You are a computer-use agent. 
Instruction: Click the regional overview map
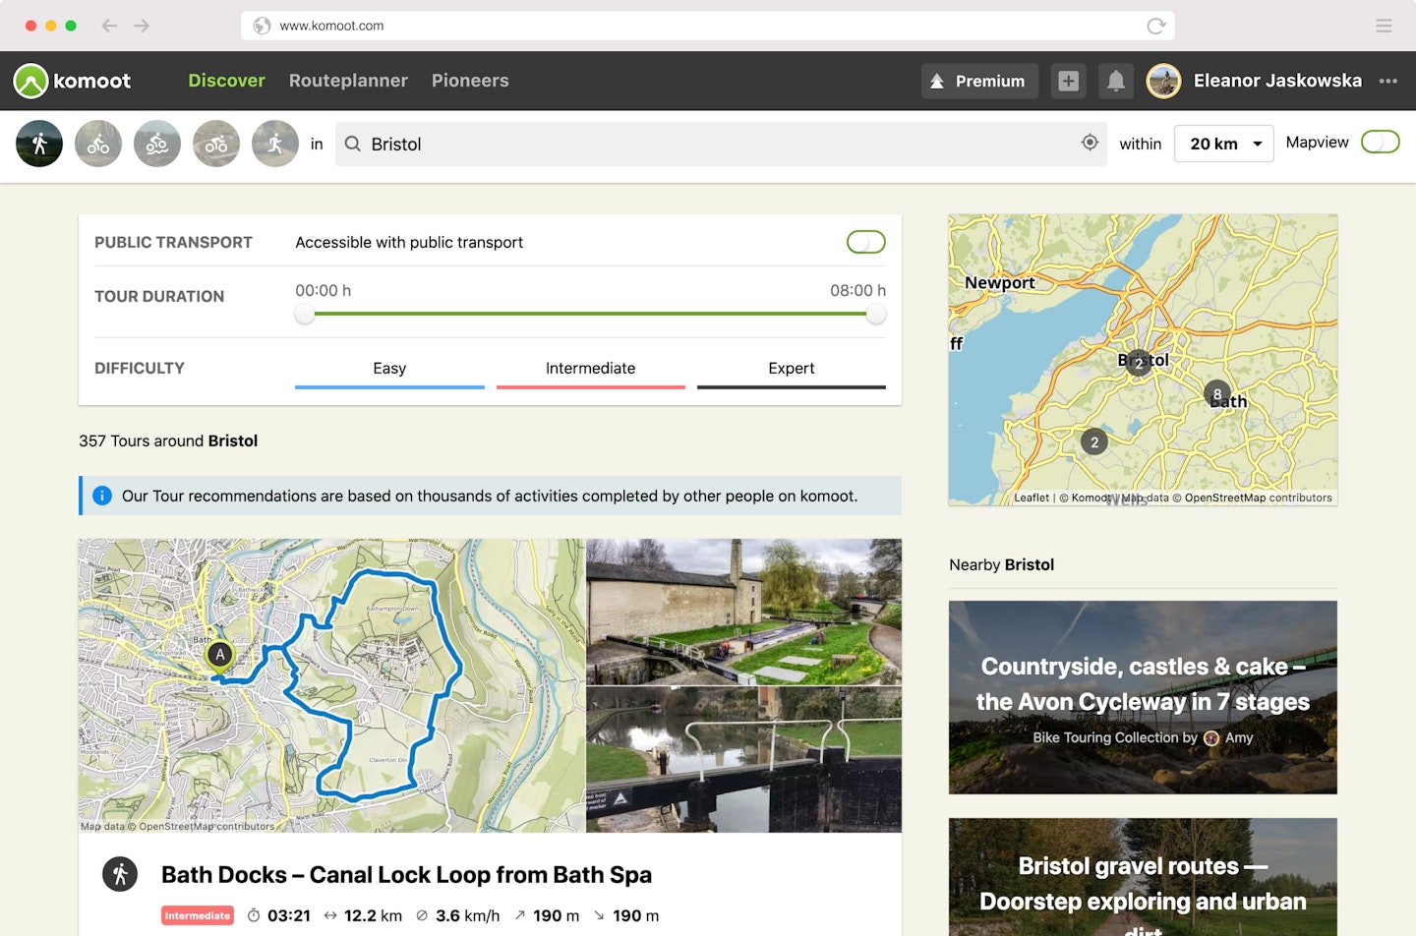(1143, 360)
